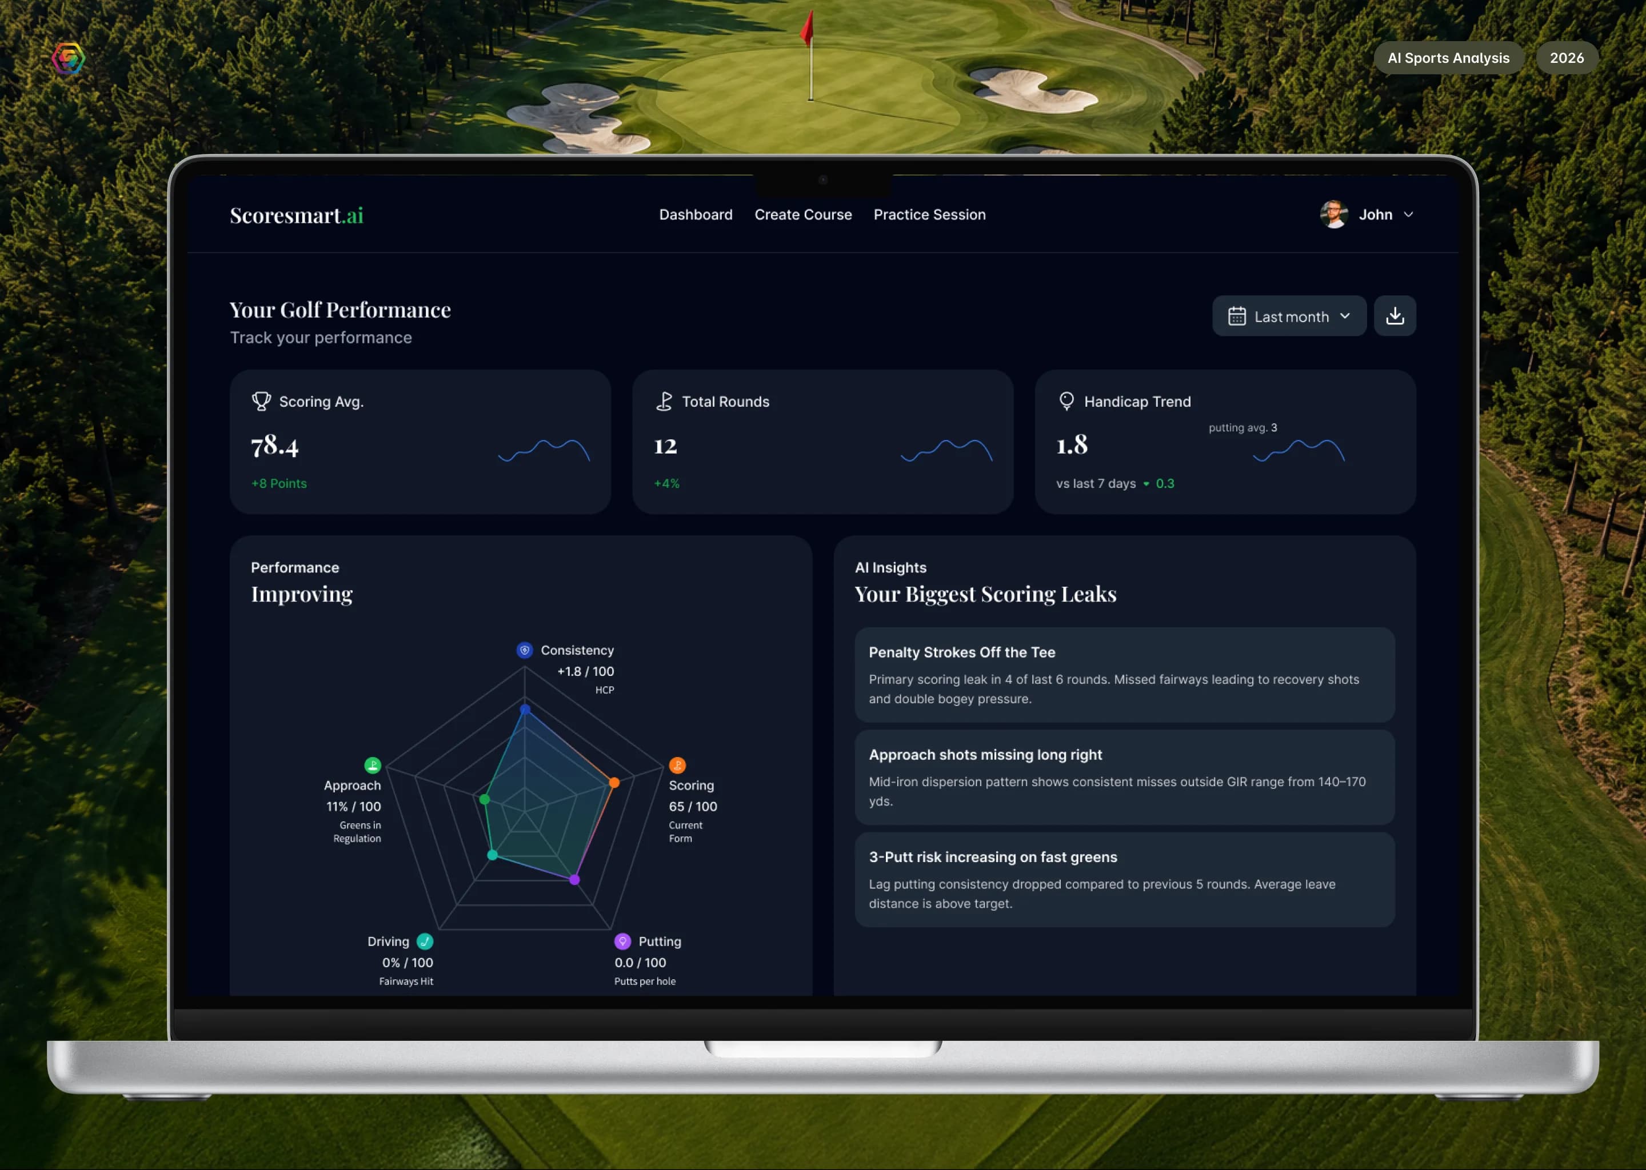Click the 12 total rounds value
Image resolution: width=1646 pixels, height=1170 pixels.
point(665,445)
